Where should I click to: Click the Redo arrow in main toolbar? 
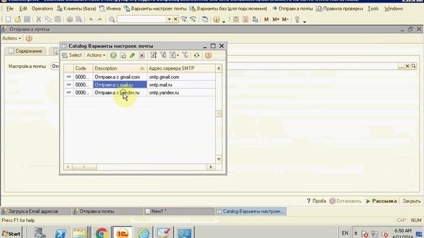pyautogui.click(x=99, y=19)
